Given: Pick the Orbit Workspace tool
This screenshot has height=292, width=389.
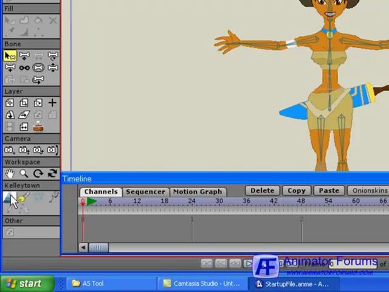Looking at the screenshot, I should [x=53, y=173].
